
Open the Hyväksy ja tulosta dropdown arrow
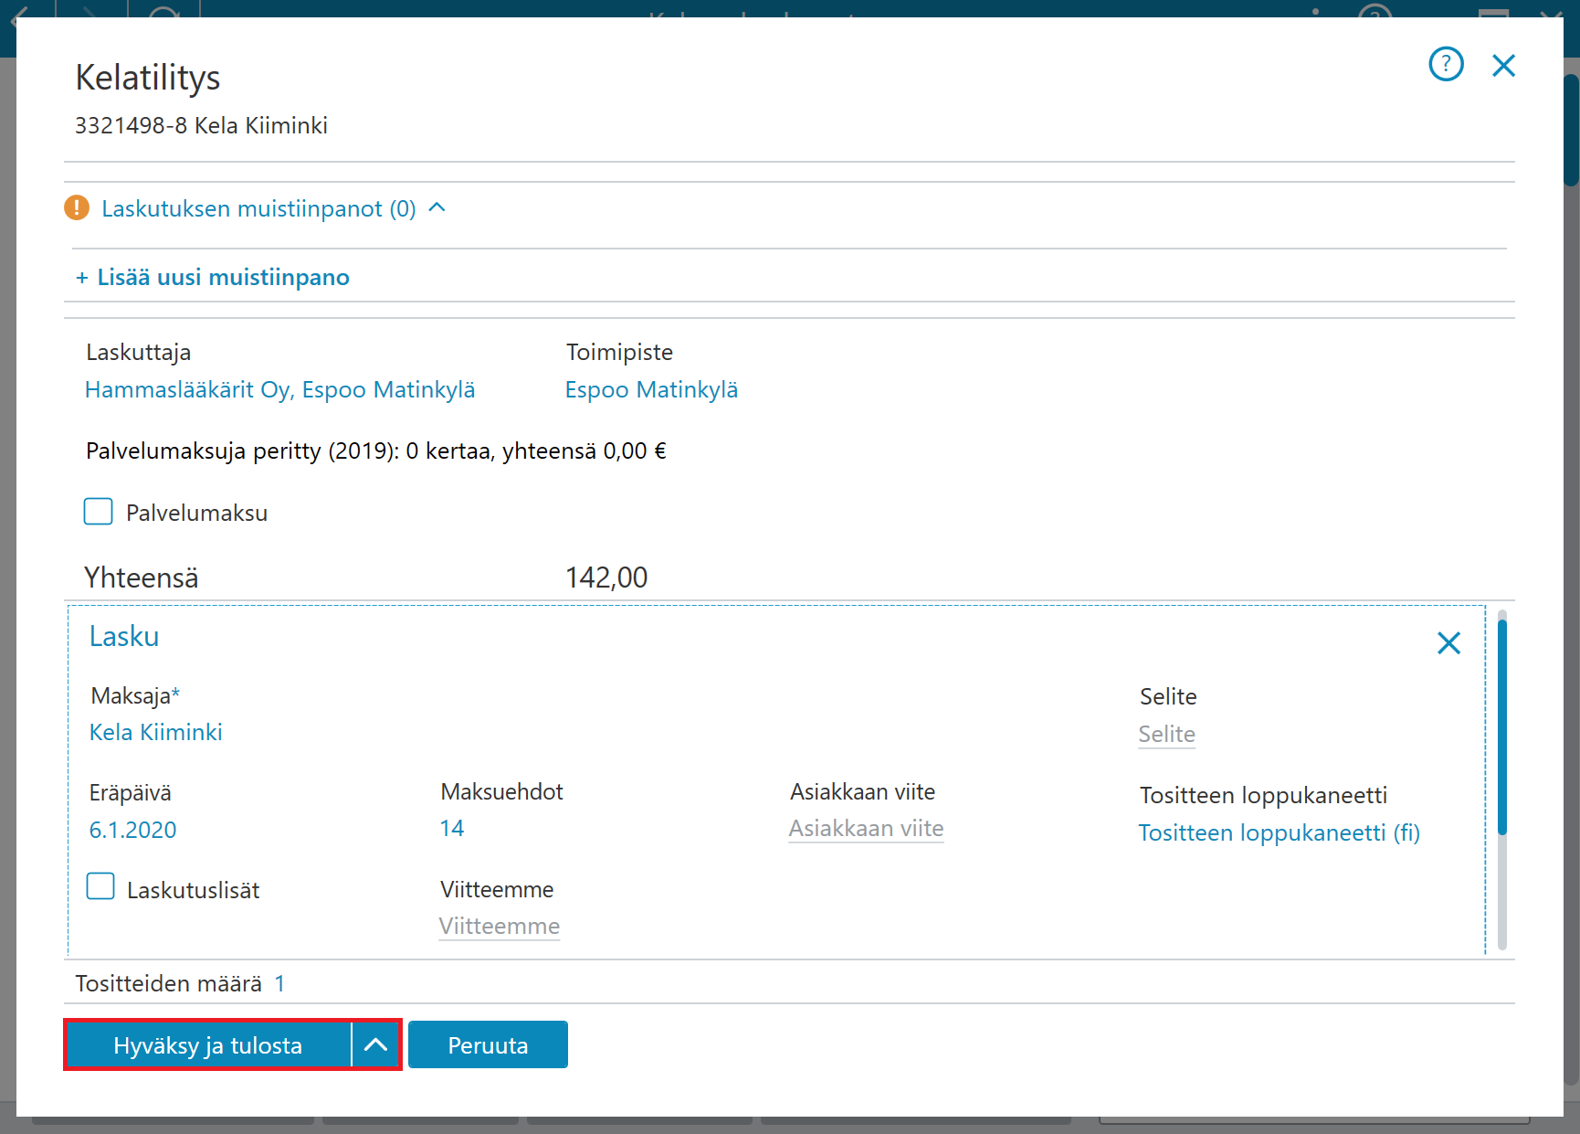(x=375, y=1044)
